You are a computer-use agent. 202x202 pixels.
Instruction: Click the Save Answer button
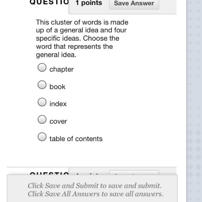pyautogui.click(x=134, y=4)
